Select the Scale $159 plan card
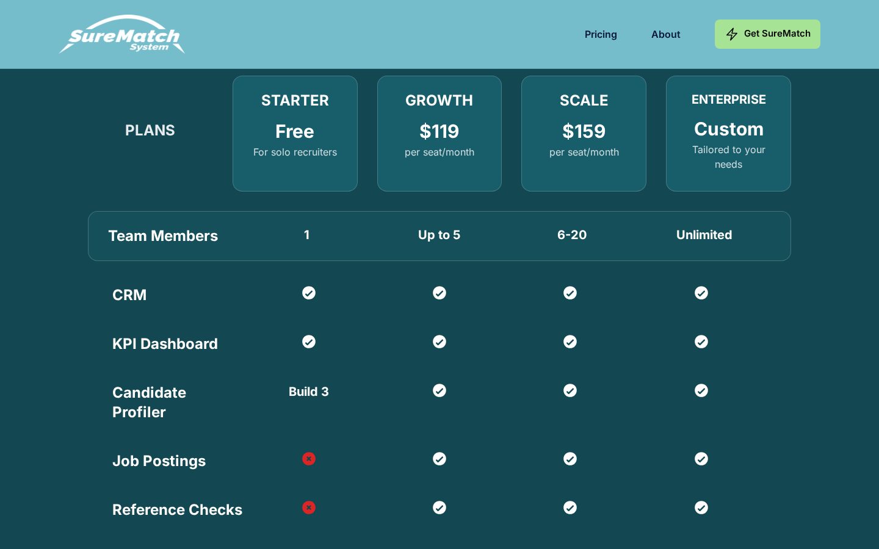 coord(584,134)
